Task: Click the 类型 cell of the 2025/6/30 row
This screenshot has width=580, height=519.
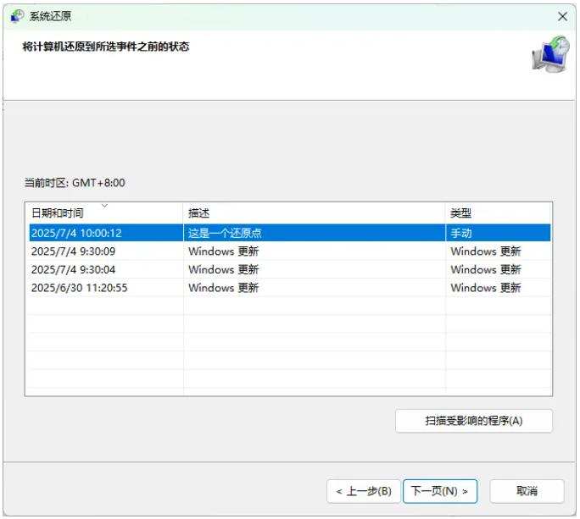Action: click(x=485, y=288)
